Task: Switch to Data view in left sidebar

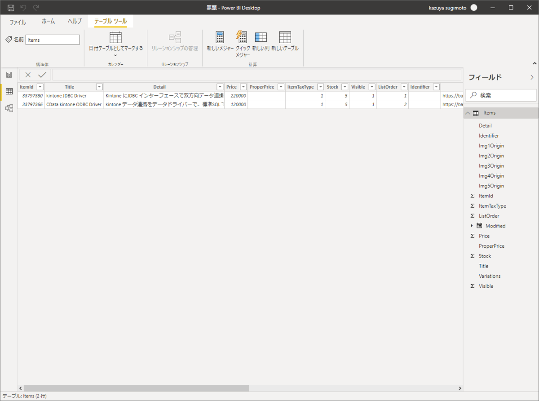Action: 9,91
